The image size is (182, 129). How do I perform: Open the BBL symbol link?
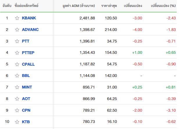click(26, 75)
